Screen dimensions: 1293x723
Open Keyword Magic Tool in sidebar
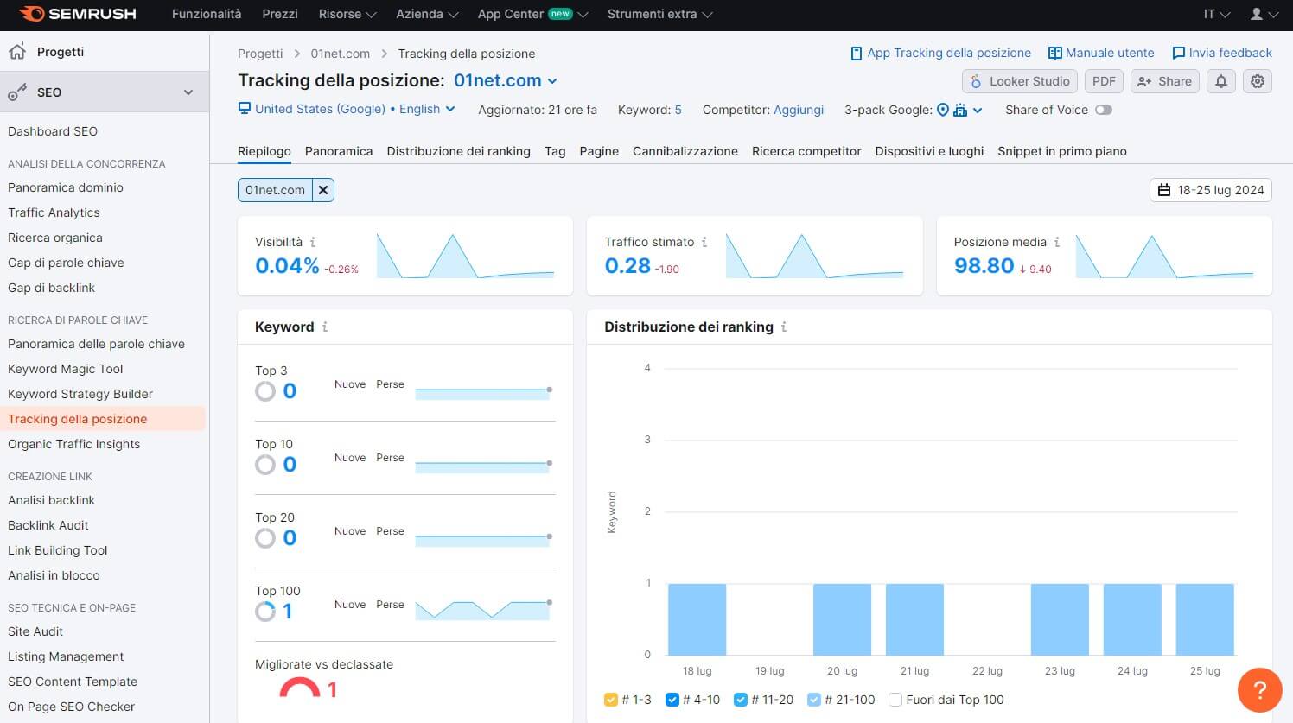(x=66, y=369)
